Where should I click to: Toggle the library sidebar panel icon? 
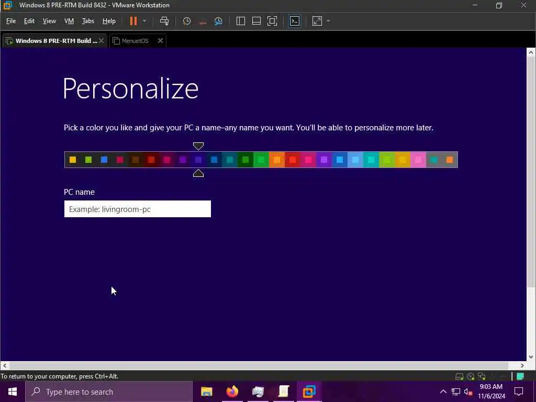click(x=241, y=21)
